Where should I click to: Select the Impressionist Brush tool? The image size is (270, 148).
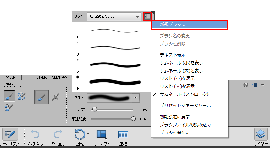[x=21, y=96]
